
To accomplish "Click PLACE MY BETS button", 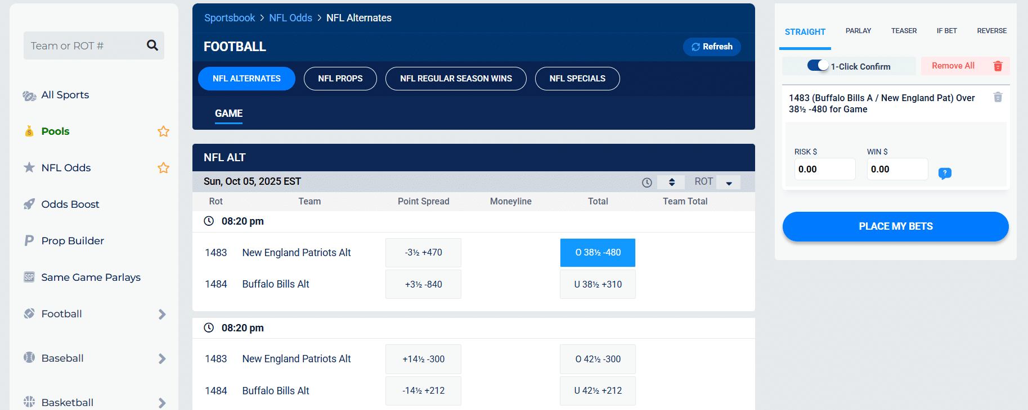I will [x=895, y=226].
